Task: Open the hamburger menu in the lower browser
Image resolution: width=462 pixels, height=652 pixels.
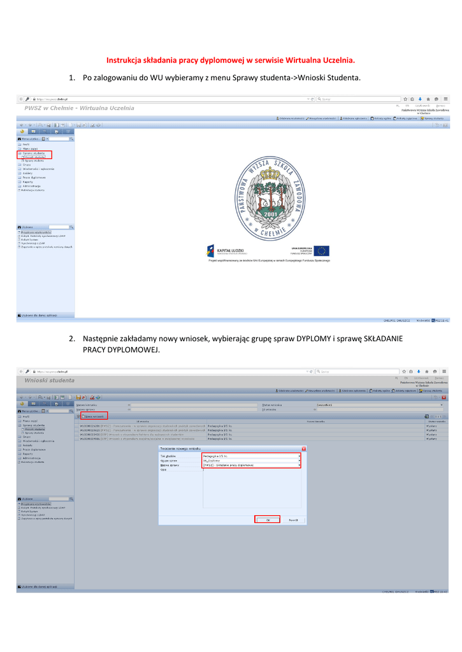Action: (445, 371)
